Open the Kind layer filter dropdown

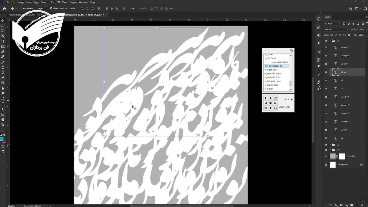[333, 24]
